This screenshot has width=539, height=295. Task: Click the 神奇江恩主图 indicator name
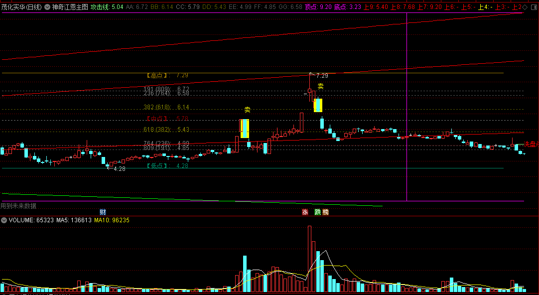pyautogui.click(x=70, y=7)
